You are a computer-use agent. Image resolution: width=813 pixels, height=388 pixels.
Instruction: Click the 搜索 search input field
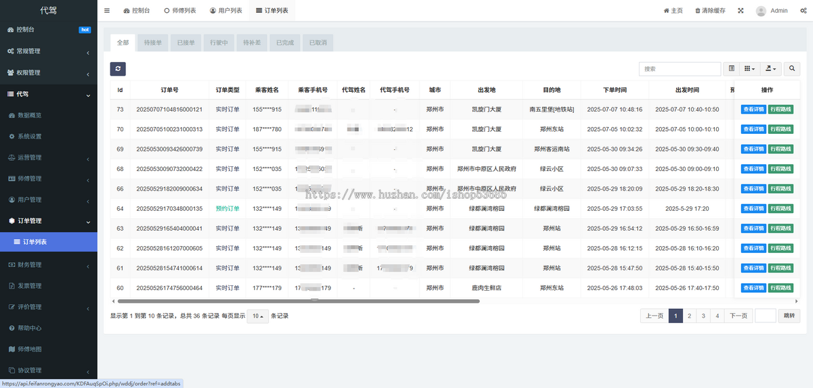click(680, 69)
